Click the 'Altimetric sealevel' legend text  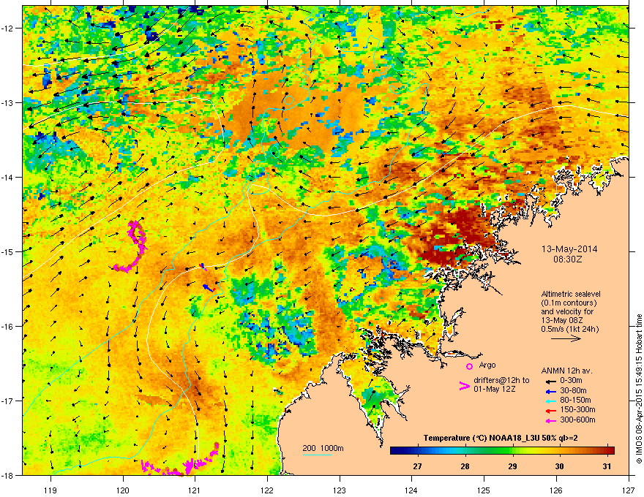[571, 294]
